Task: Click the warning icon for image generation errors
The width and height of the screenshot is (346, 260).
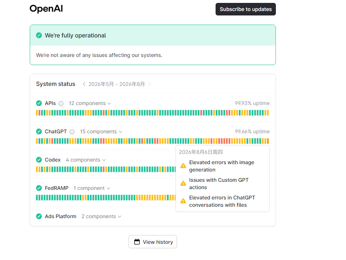Action: point(183,166)
